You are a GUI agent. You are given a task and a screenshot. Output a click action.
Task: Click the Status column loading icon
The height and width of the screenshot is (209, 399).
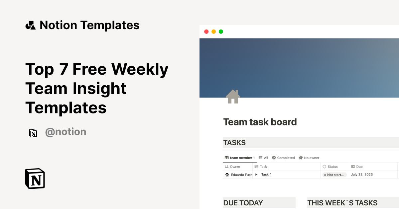324,166
